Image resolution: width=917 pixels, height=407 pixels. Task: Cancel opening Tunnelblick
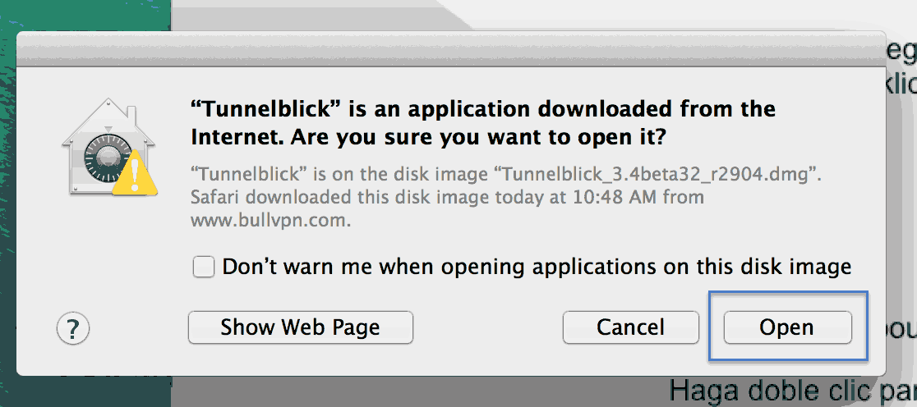tap(630, 327)
